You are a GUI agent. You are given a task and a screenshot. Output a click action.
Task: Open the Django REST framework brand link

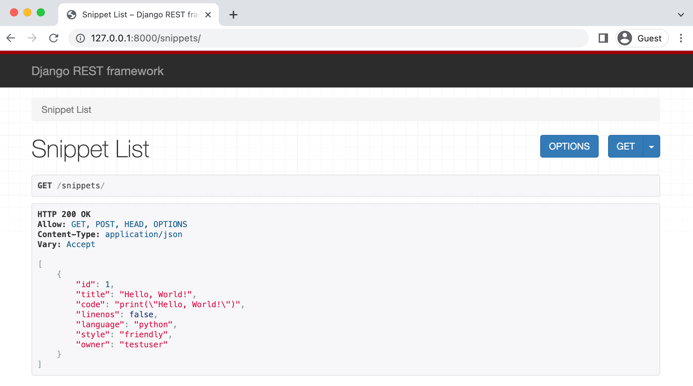click(x=97, y=71)
